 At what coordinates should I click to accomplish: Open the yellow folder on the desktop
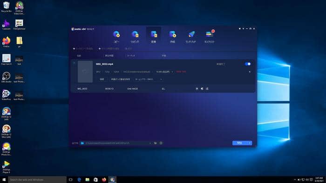pos(19,42)
